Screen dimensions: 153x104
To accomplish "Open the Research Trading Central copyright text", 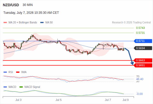I will 131,23.
